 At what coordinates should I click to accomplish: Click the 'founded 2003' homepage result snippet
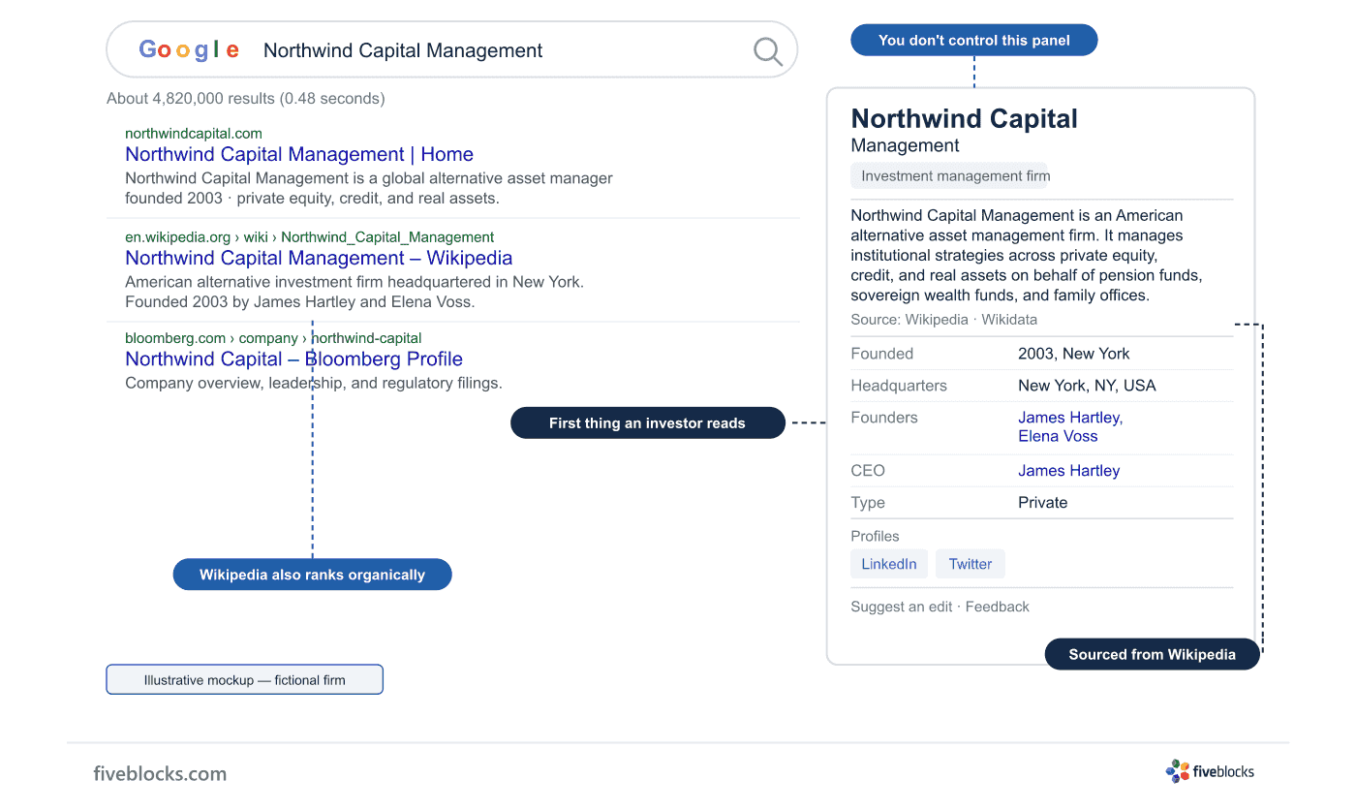(369, 188)
